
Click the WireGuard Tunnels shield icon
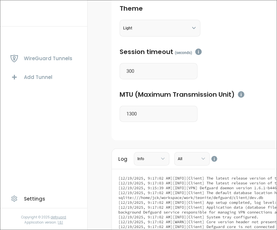pyautogui.click(x=14, y=59)
